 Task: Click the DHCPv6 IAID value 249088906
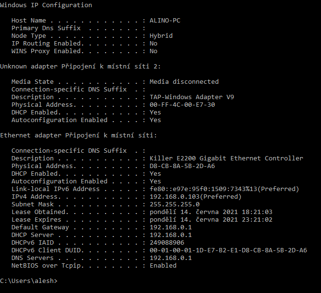(x=166, y=243)
